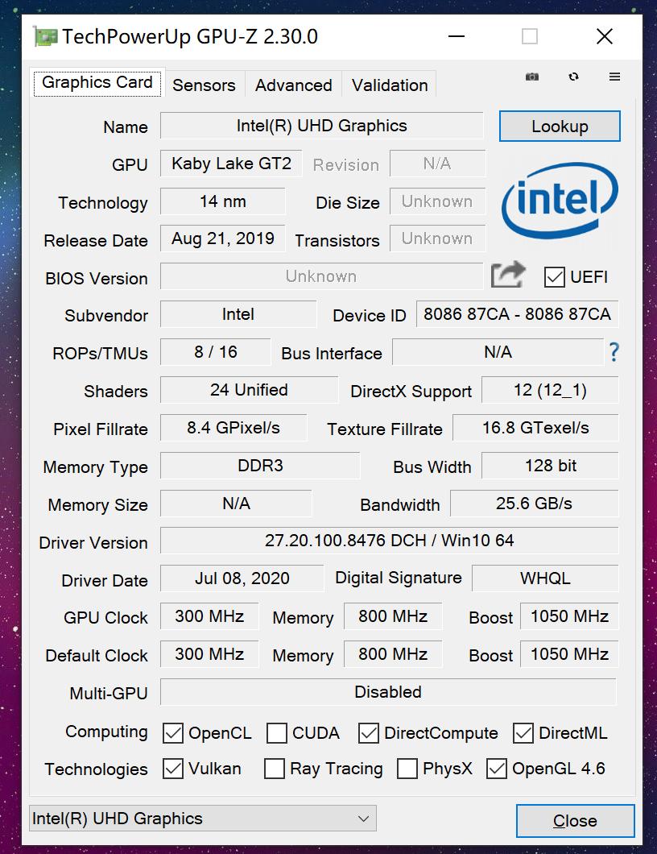Click the BIOS share export icon
657x854 pixels.
(508, 276)
